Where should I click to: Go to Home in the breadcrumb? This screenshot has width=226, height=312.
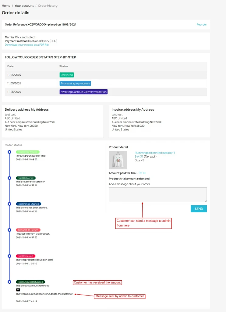[x=6, y=6]
